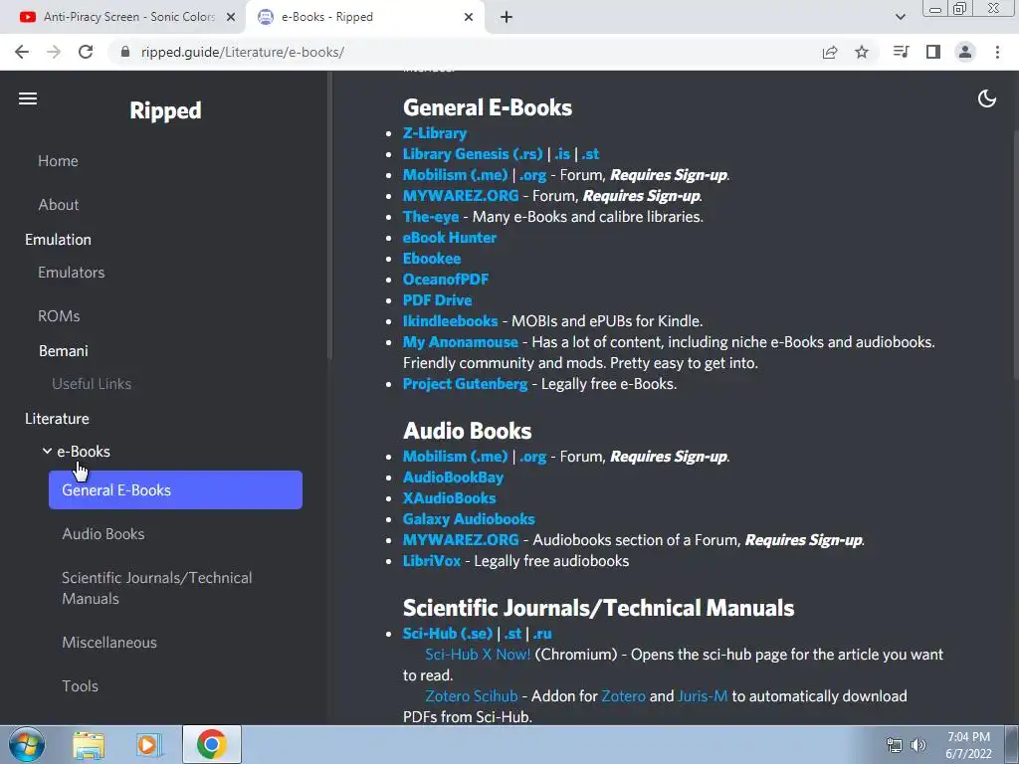Click the volume speaker icon in the tray
Screen dimensions: 1019x764
(x=918, y=745)
